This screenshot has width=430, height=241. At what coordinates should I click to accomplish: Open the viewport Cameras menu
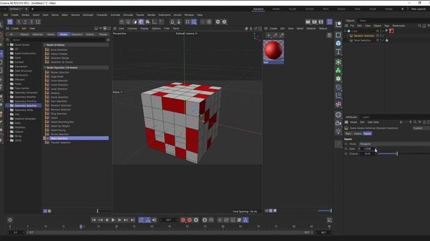coord(132,28)
